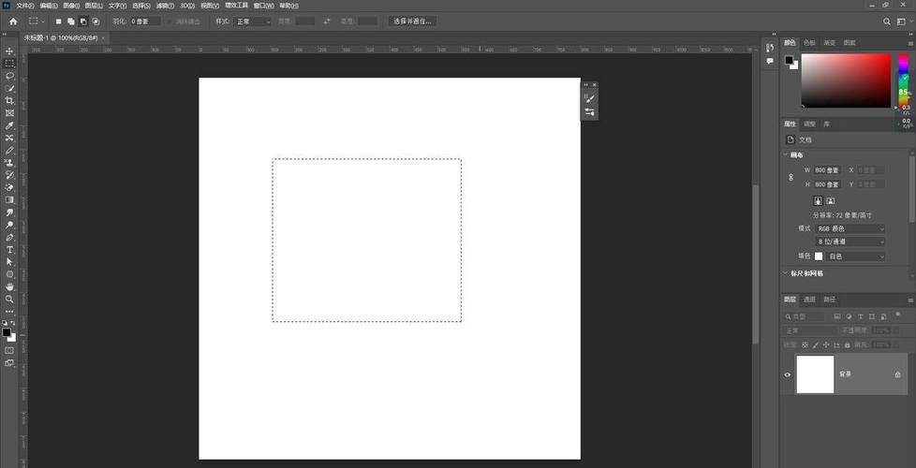This screenshot has height=468, width=916.
Task: Select the Horizontal Type tool
Action: pyautogui.click(x=9, y=250)
